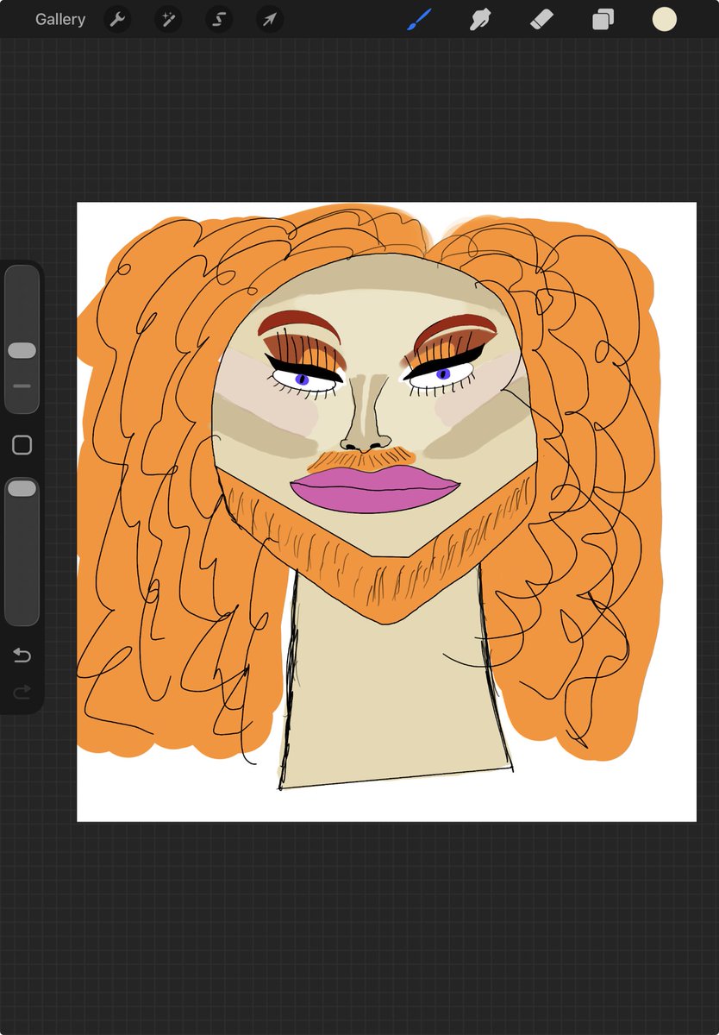
Task: Activate the Selection tool
Action: point(219,19)
